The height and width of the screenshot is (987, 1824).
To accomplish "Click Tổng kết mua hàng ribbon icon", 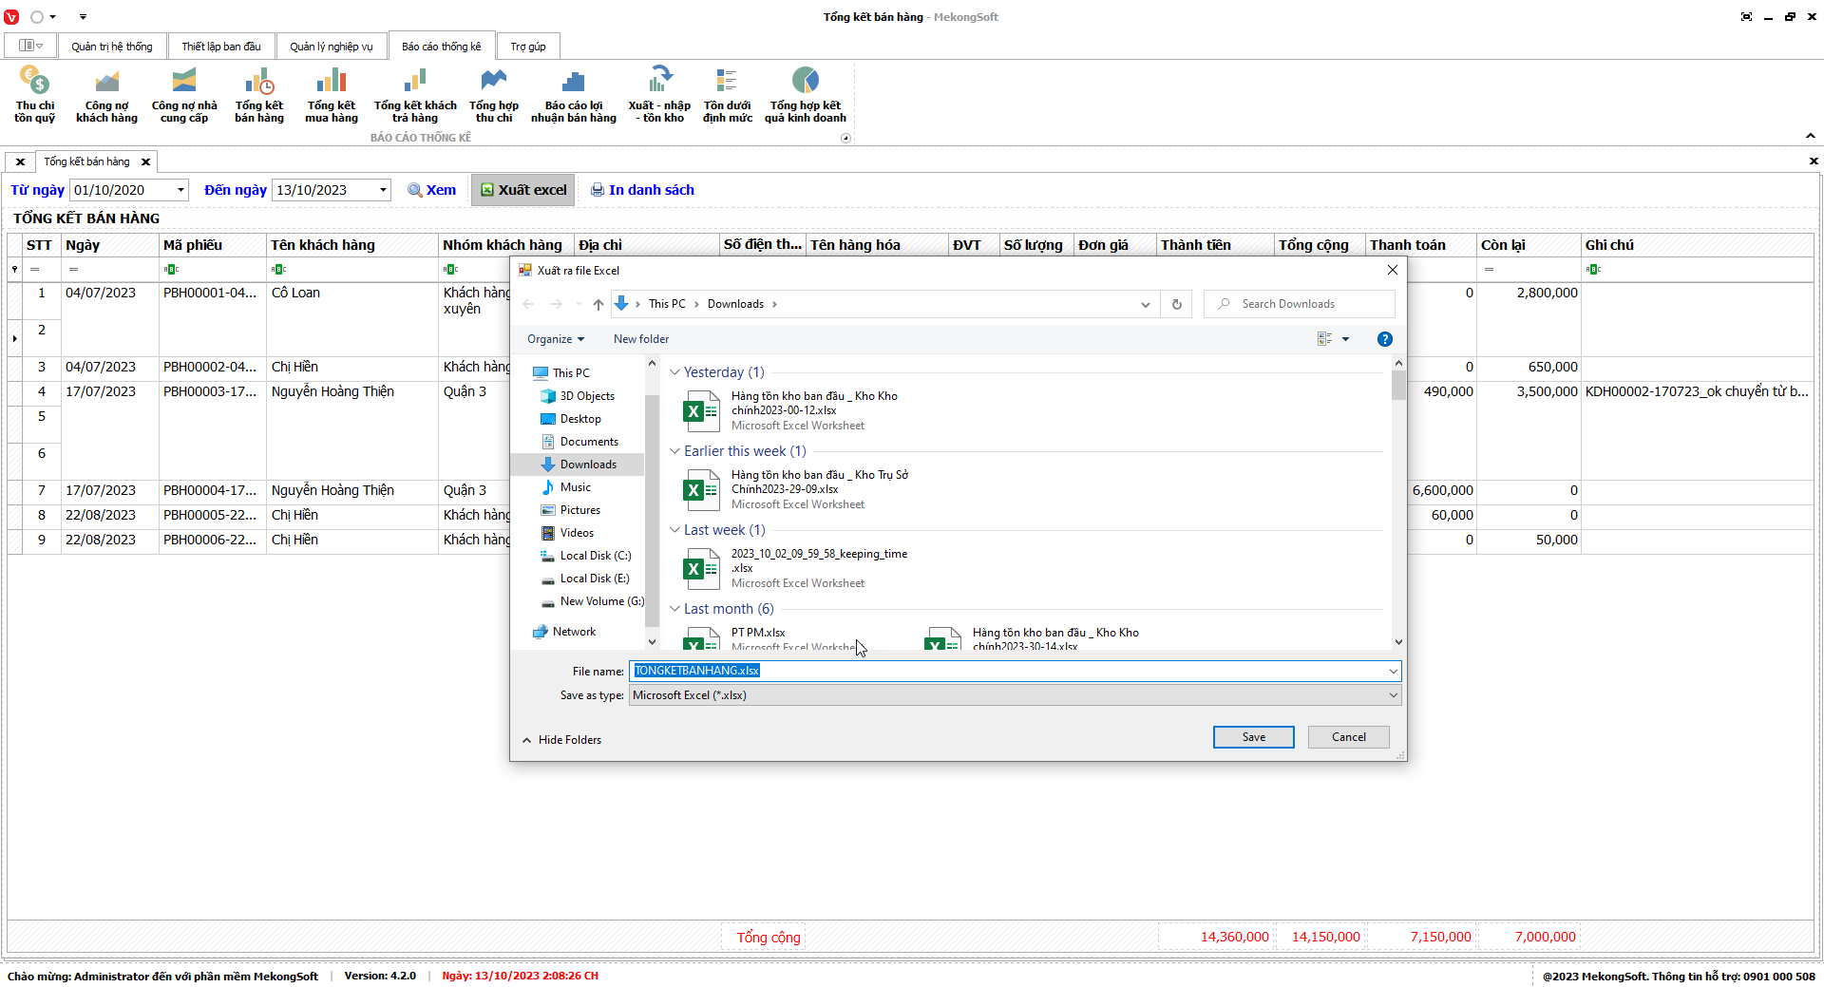I will [x=331, y=95].
